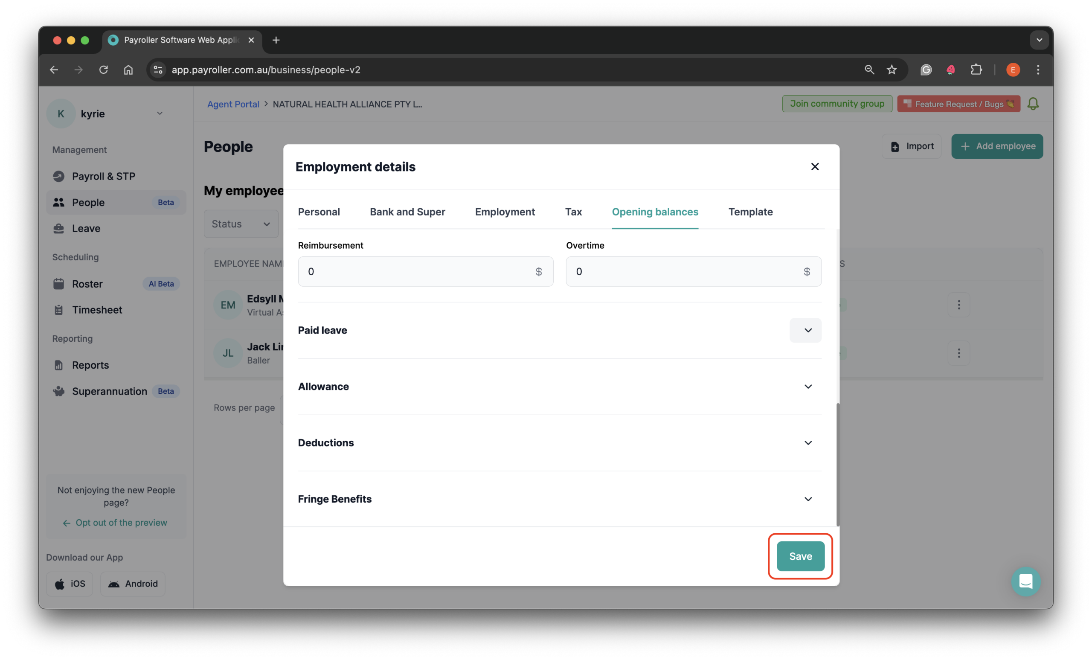Viewport: 1092px width, 660px height.
Task: Switch to the Template tab
Action: (750, 212)
